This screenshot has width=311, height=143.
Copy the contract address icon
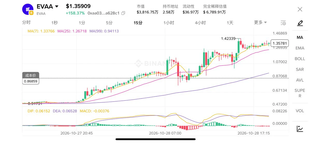pos(123,13)
